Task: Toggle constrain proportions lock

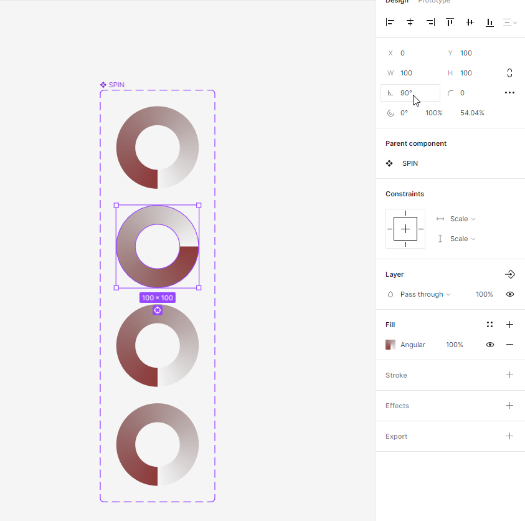Action: pyautogui.click(x=509, y=73)
